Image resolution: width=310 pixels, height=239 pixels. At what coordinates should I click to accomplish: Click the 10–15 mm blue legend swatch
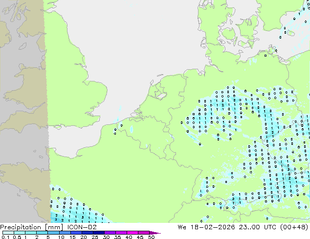[65, 233]
